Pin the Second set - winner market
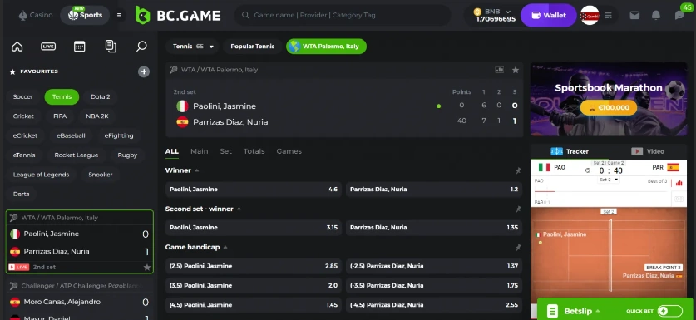 518,209
